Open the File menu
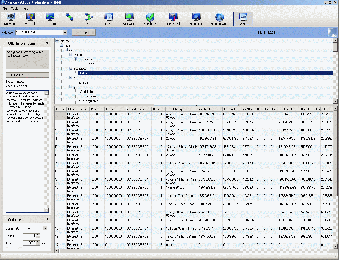 pyautogui.click(x=5, y=8)
